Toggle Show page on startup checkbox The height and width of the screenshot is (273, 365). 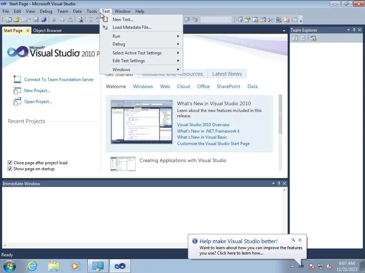point(10,169)
